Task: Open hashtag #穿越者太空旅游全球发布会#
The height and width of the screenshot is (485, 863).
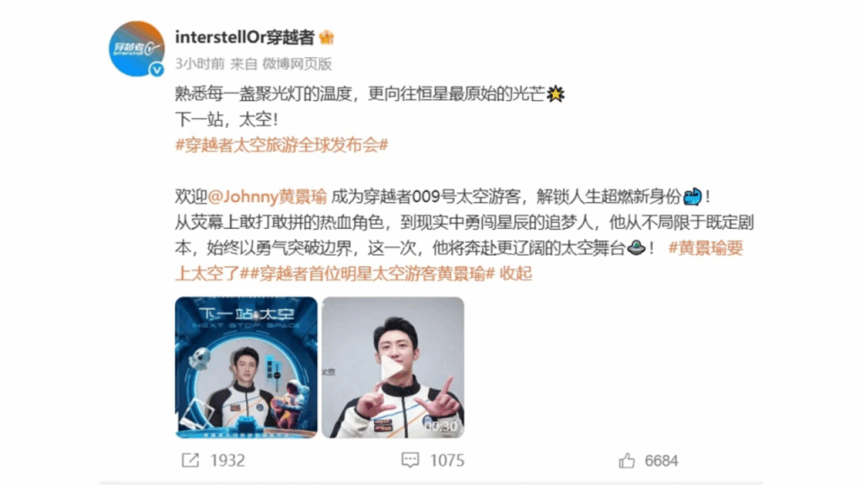Action: pos(281,145)
